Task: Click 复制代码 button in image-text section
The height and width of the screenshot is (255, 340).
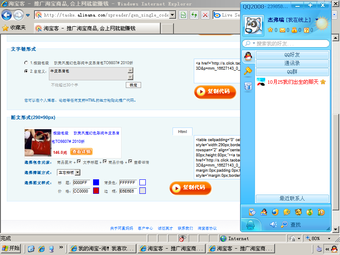Action: pos(190,188)
